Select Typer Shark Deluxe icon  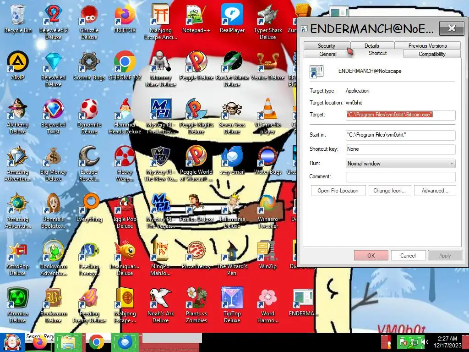(267, 22)
